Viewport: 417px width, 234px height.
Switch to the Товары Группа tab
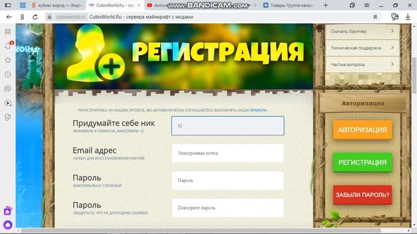[290, 5]
